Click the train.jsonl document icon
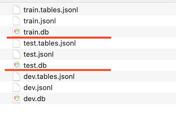 16,21
